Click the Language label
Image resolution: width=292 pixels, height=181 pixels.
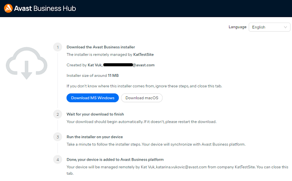(x=237, y=27)
